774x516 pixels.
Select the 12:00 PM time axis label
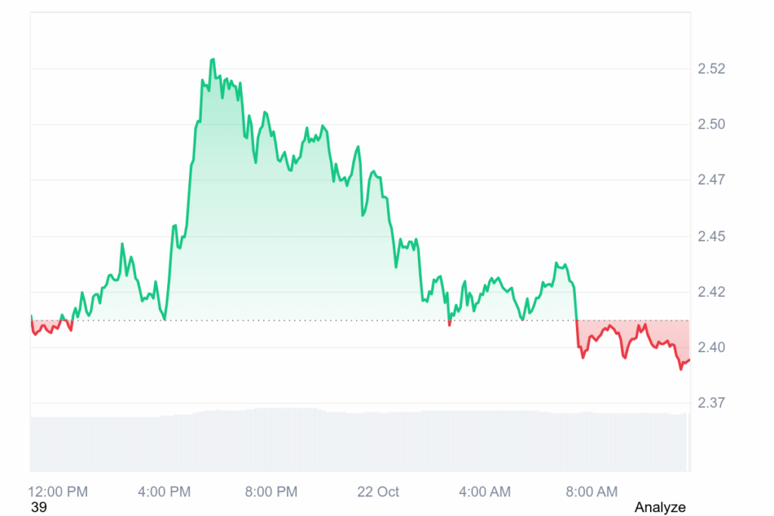[58, 492]
